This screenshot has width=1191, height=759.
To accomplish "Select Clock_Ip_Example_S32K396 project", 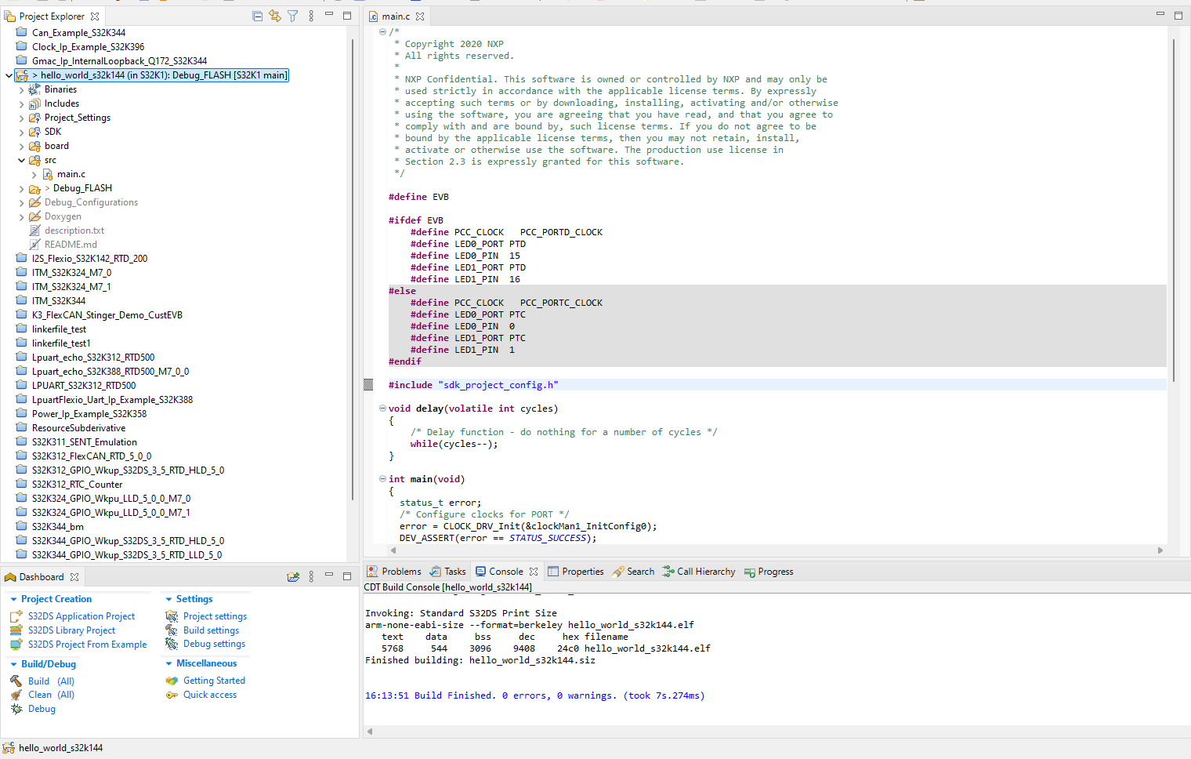I will [88, 47].
